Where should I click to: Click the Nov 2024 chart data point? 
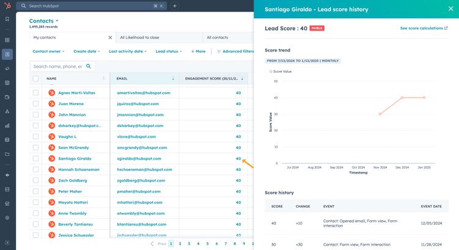point(380,114)
